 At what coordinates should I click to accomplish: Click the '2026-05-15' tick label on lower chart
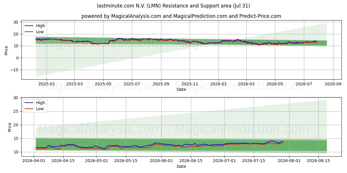click(x=125, y=161)
